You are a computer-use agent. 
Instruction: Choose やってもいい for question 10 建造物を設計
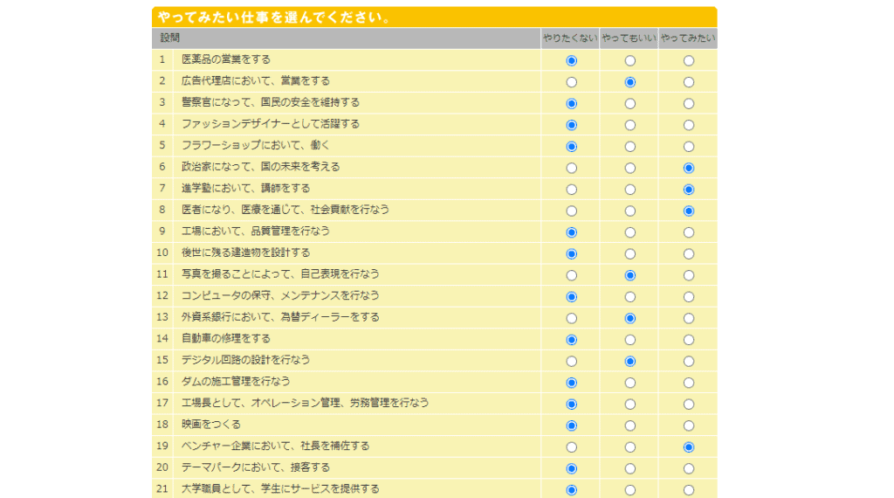point(629,253)
